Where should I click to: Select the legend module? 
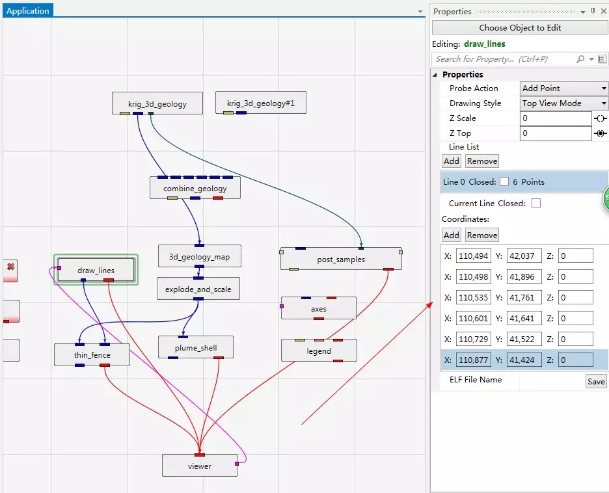pos(319,351)
